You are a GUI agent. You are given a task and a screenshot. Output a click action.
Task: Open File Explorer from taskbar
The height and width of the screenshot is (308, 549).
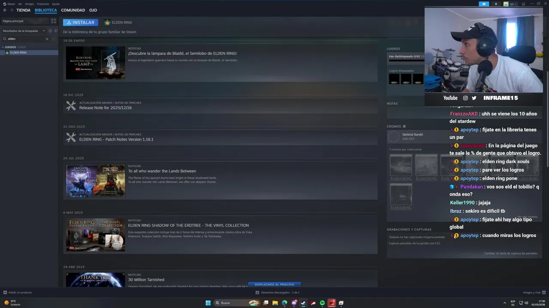tap(275, 303)
